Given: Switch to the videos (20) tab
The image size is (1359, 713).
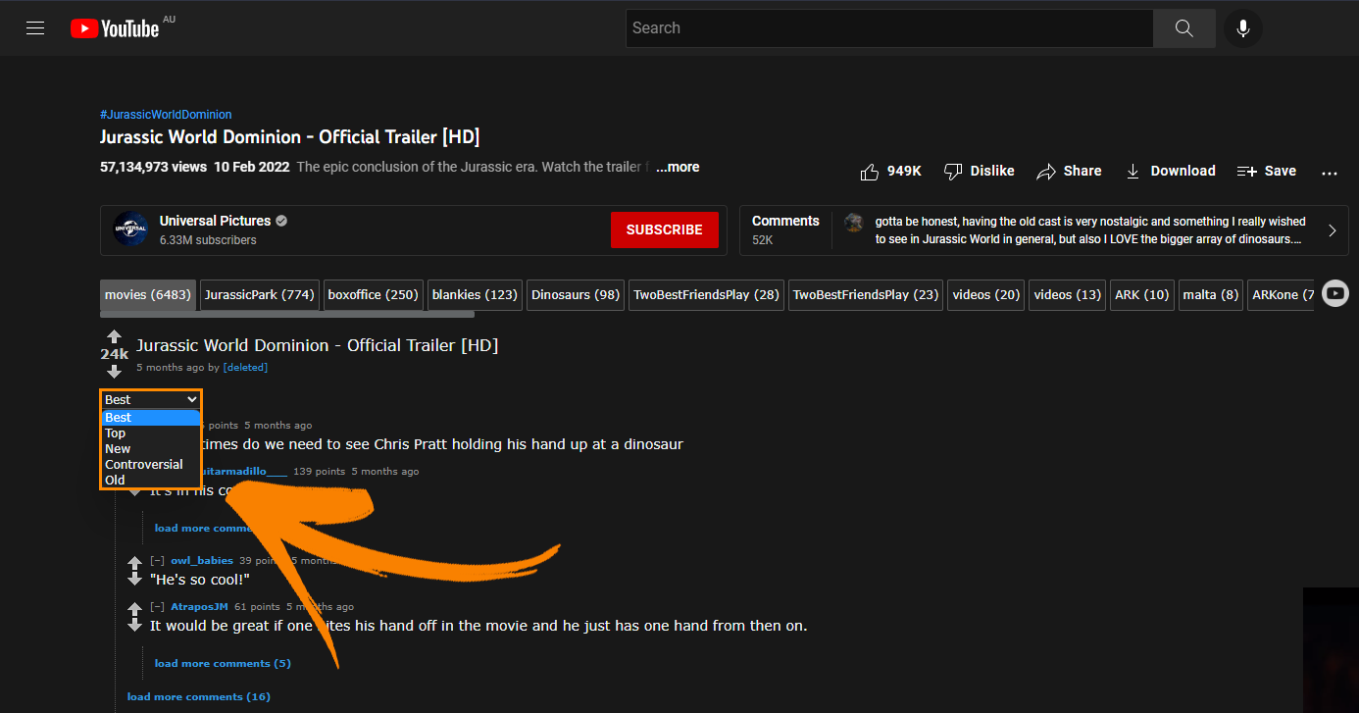Looking at the screenshot, I should (985, 295).
